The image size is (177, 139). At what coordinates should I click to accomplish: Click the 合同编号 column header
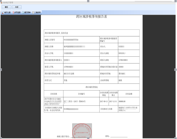pos(81,94)
